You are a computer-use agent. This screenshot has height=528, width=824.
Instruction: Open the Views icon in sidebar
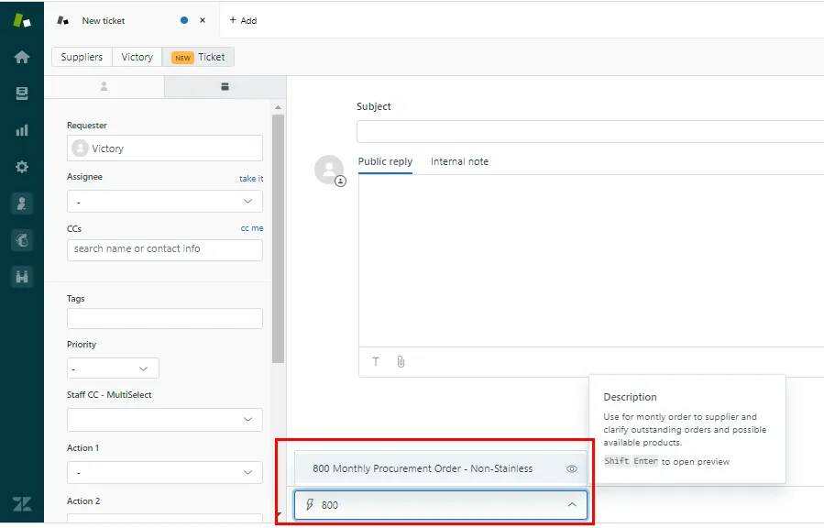click(x=22, y=93)
